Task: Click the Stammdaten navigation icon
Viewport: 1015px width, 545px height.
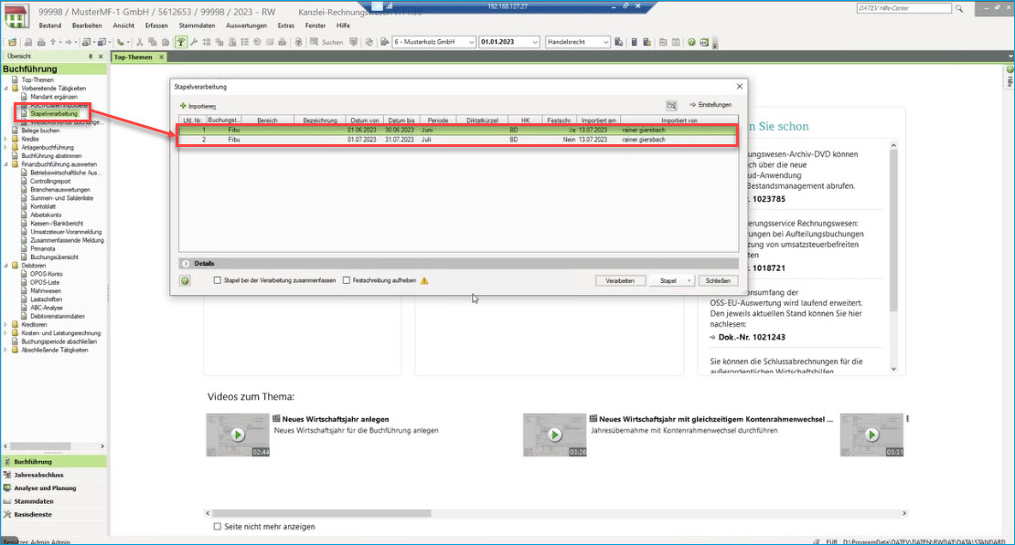Action: pyautogui.click(x=7, y=501)
